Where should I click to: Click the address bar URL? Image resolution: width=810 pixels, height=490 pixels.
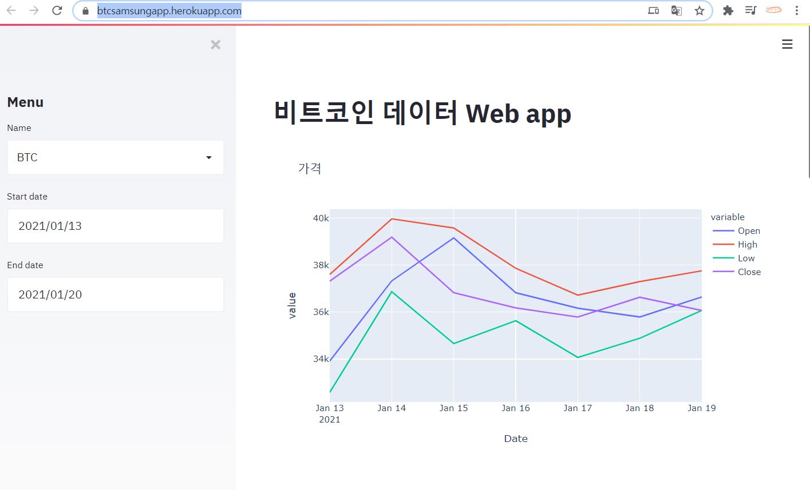169,11
